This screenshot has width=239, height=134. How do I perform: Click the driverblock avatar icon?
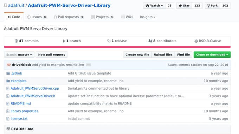pyautogui.click(x=9, y=65)
